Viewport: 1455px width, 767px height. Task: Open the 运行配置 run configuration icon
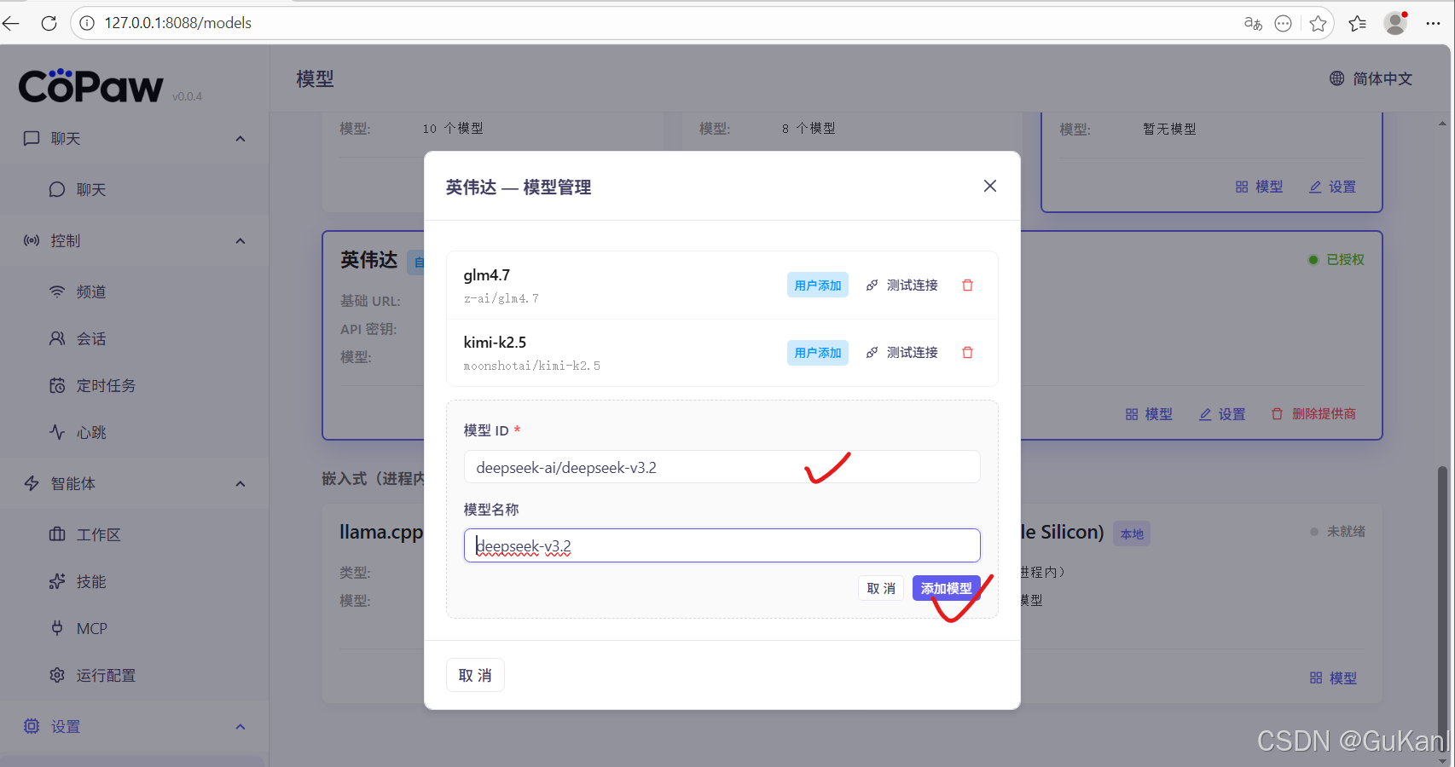pos(56,675)
